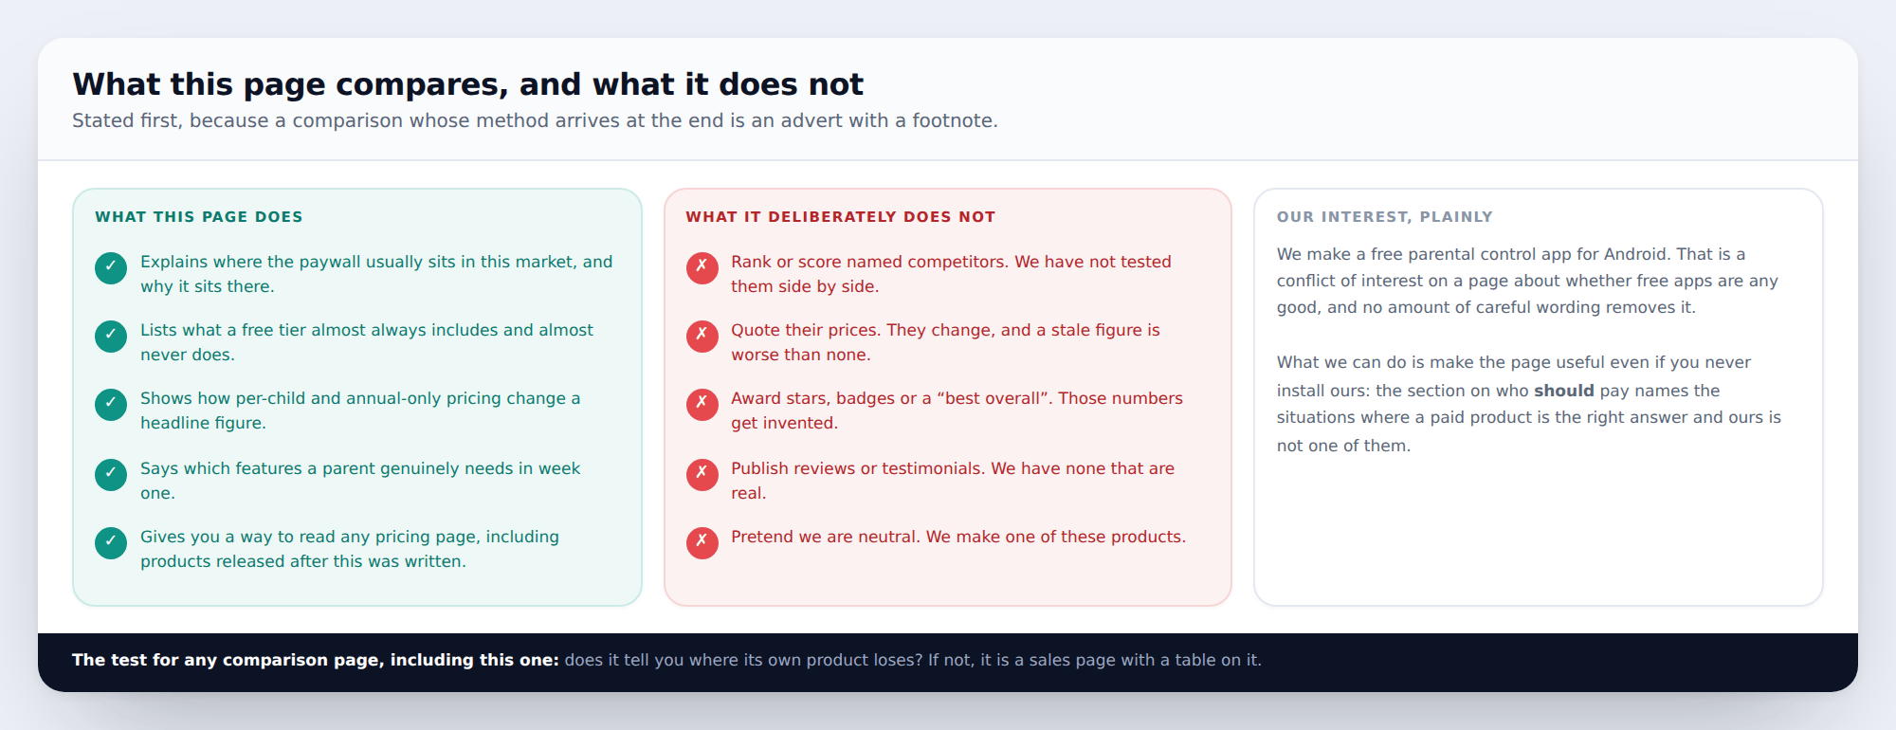Click the red X icon beside 'Rank or score named competitors'
The width and height of the screenshot is (1896, 730).
[x=702, y=268]
